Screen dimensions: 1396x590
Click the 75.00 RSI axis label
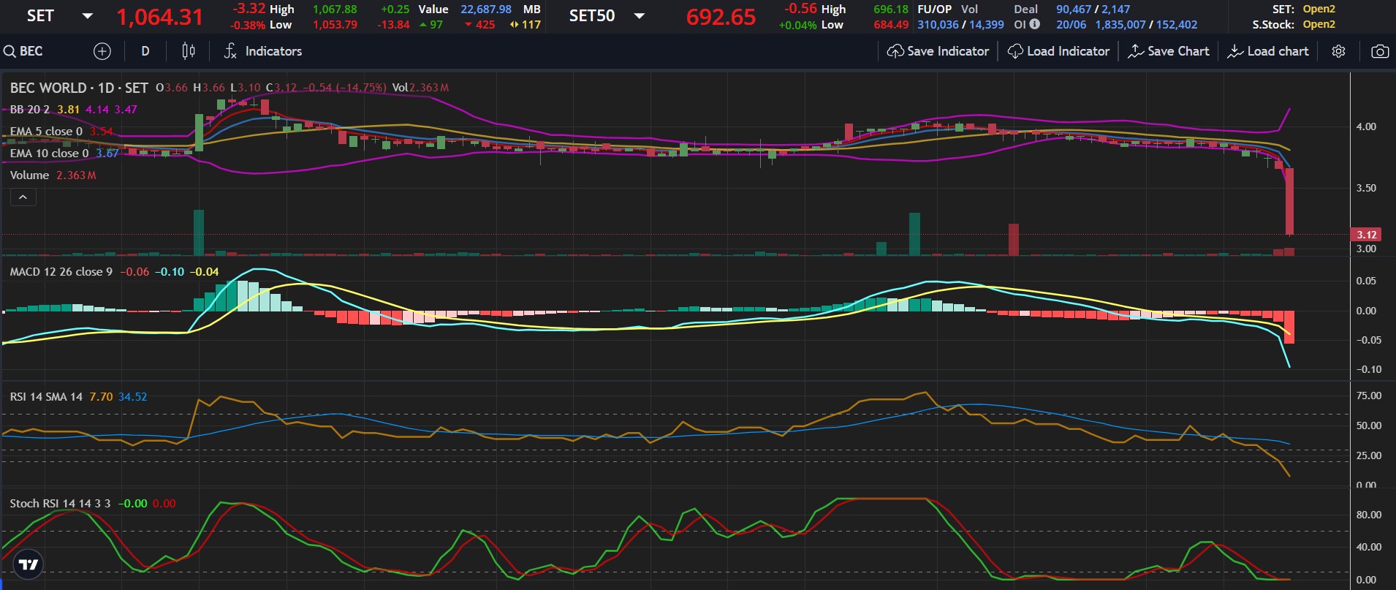coord(1368,396)
